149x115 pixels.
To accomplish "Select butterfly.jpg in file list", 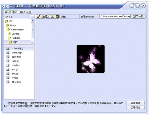I will (17, 48).
